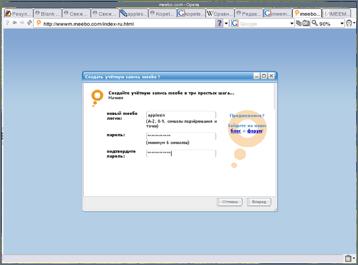358x265 pixels.
Task: Open the блог link
Action: (235, 131)
